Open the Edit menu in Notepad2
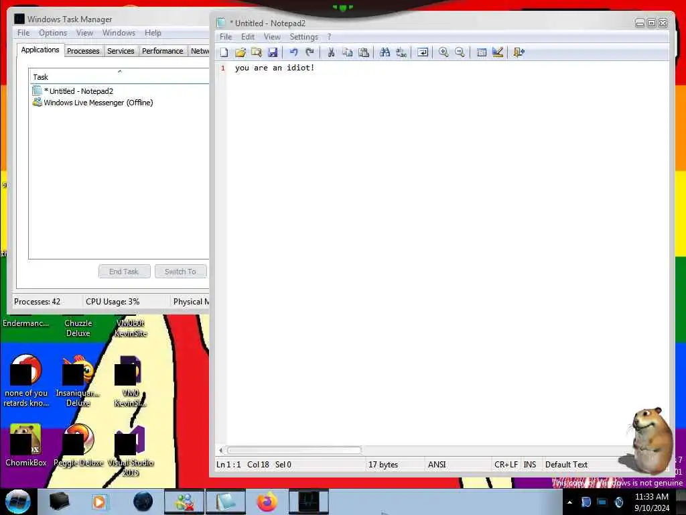 [248, 37]
